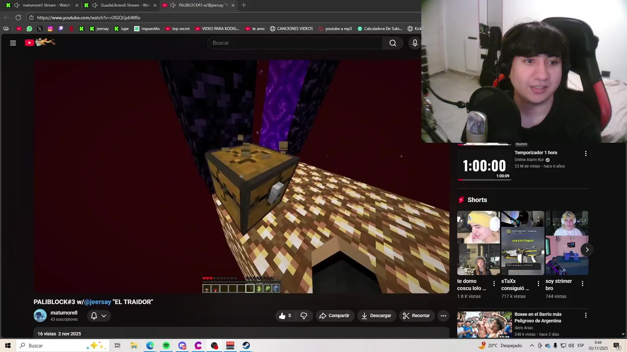Switch to the matumorell Stream tab
This screenshot has height=352, width=627.
42,5
